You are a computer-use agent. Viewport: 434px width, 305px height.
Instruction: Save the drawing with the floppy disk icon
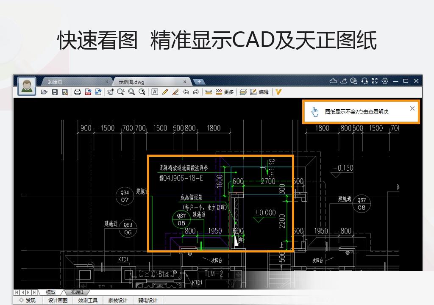pyautogui.click(x=55, y=92)
